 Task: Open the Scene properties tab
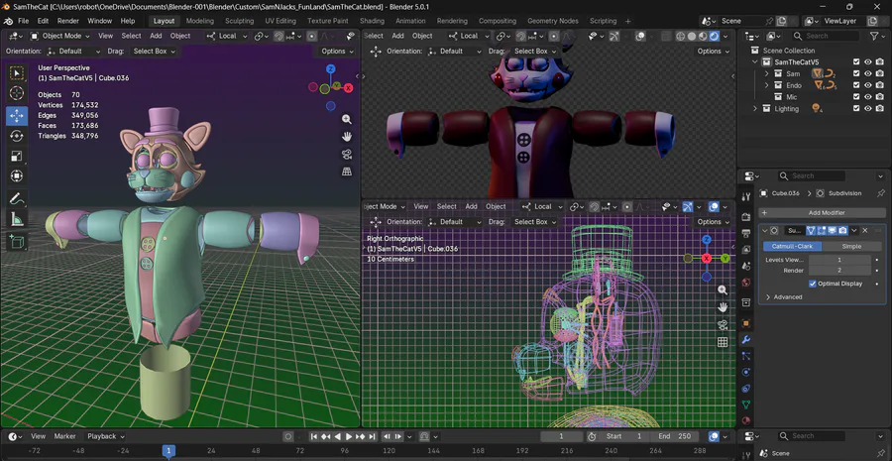coord(745,266)
